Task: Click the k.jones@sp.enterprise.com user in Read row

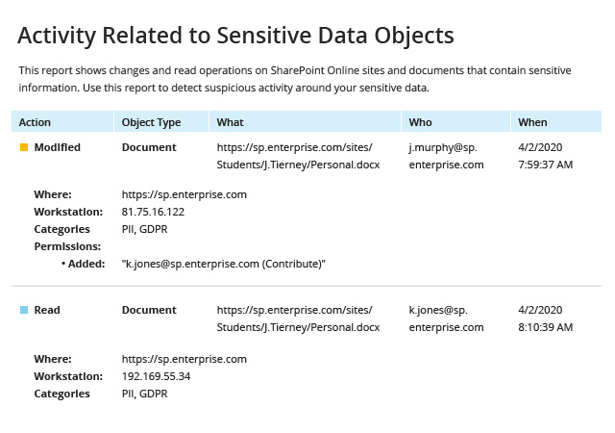Action: [446, 318]
